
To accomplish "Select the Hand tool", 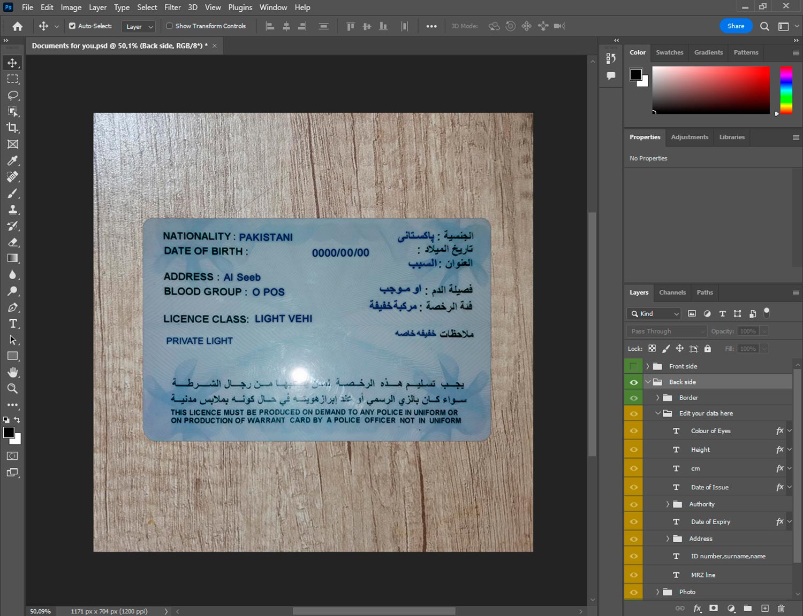I will [13, 372].
